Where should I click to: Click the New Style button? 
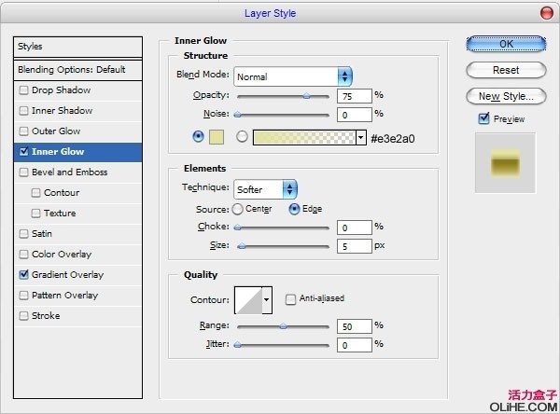tap(506, 96)
